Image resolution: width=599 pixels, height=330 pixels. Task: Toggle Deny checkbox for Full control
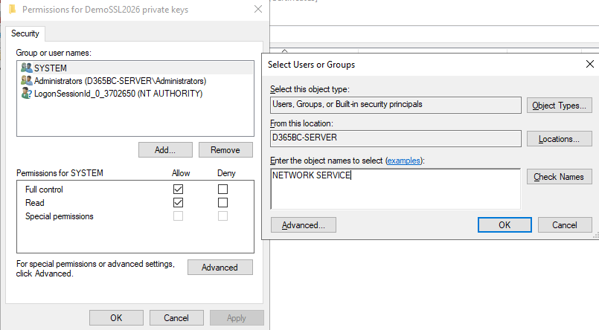[x=222, y=190]
